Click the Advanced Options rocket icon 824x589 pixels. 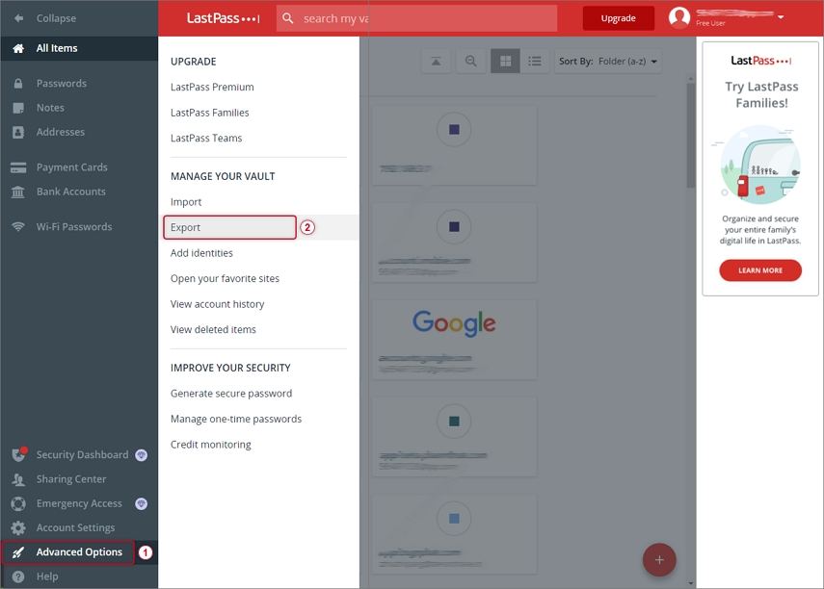click(18, 552)
